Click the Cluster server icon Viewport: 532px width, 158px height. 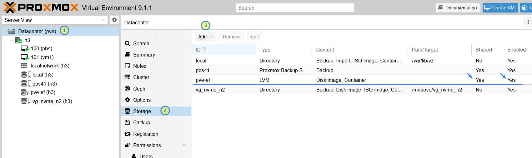pyautogui.click(x=128, y=77)
